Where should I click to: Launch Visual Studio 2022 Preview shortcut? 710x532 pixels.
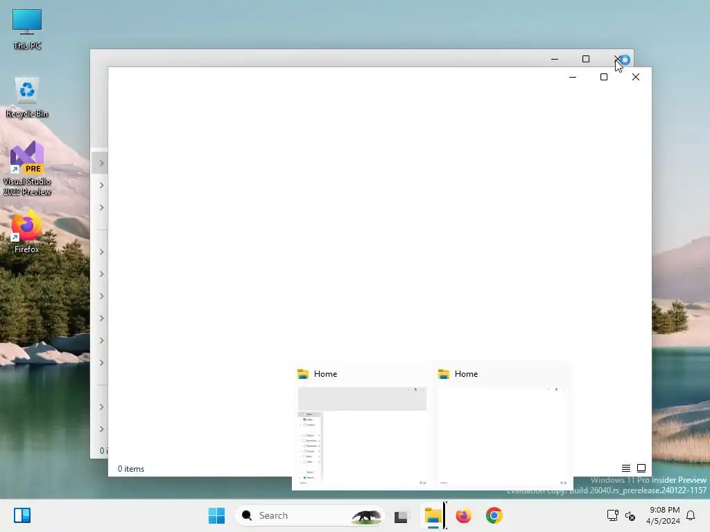coord(27,168)
